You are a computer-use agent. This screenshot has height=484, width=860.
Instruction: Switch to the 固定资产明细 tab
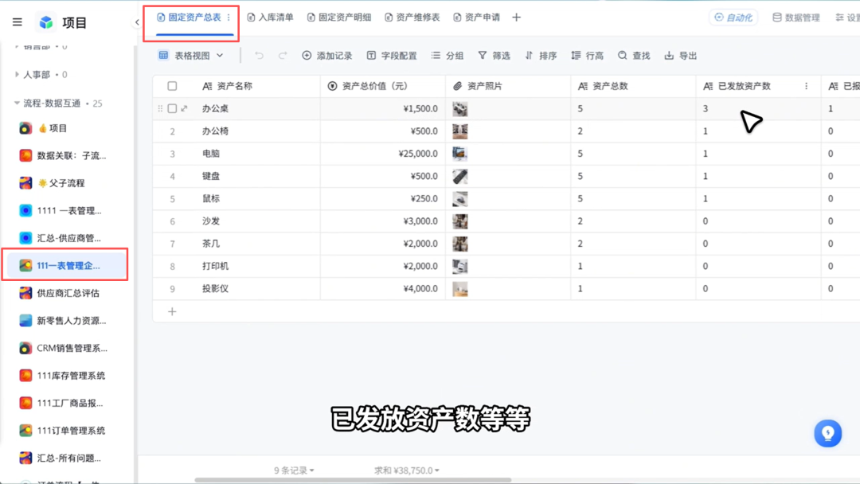[339, 18]
